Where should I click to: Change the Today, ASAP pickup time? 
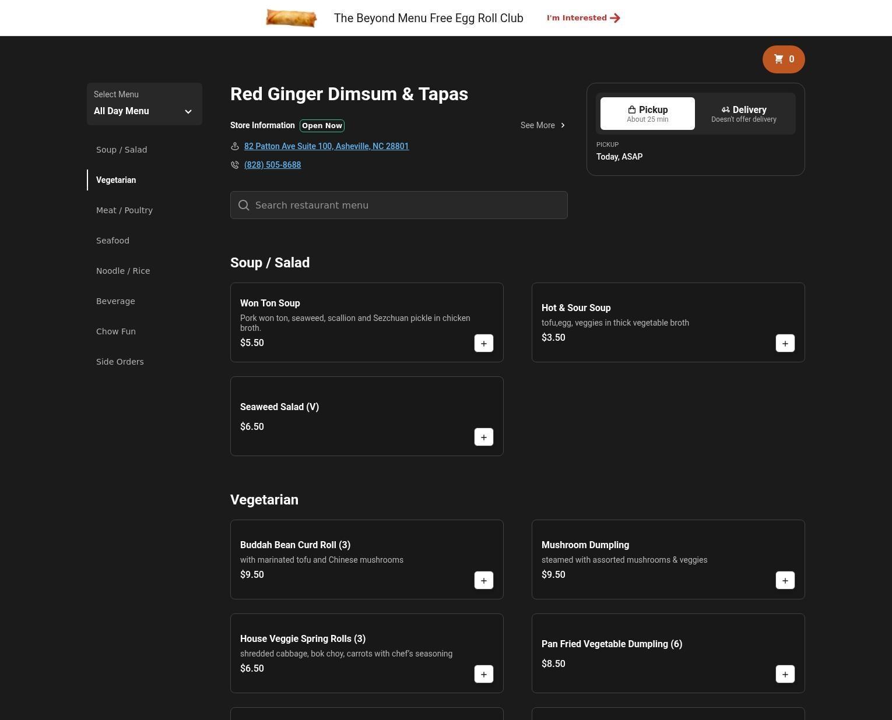pos(619,157)
